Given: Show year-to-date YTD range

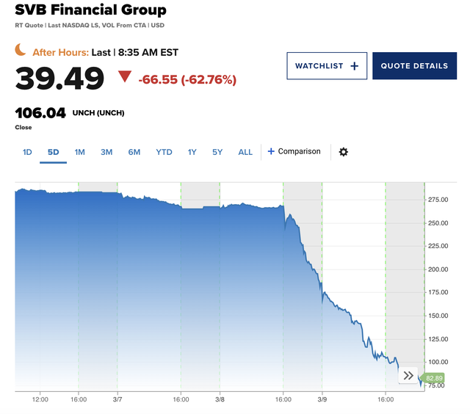Looking at the screenshot, I should pos(164,152).
